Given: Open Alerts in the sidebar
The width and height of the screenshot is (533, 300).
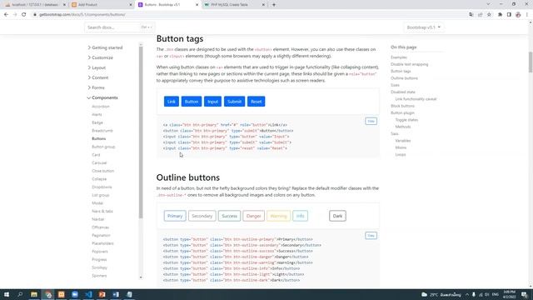Looking at the screenshot, I should point(97,115).
